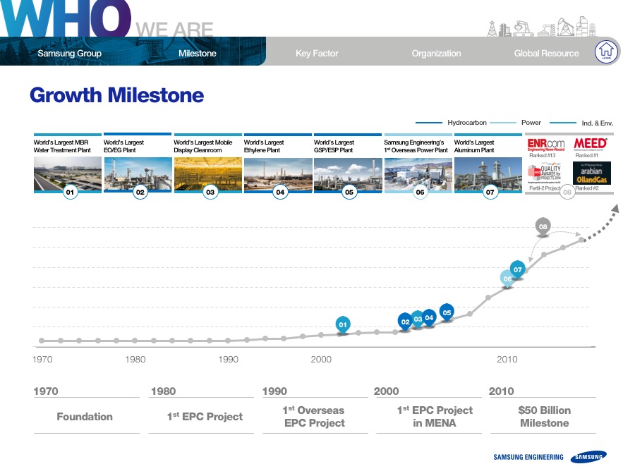Click the 03 badge under the cleanroom photo
The width and height of the screenshot is (635, 476).
pos(210,192)
